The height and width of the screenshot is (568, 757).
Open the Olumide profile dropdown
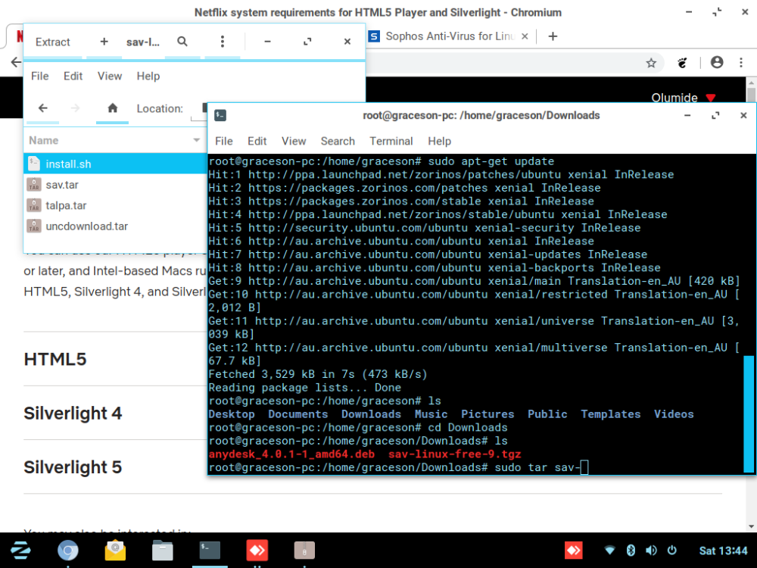[683, 98]
